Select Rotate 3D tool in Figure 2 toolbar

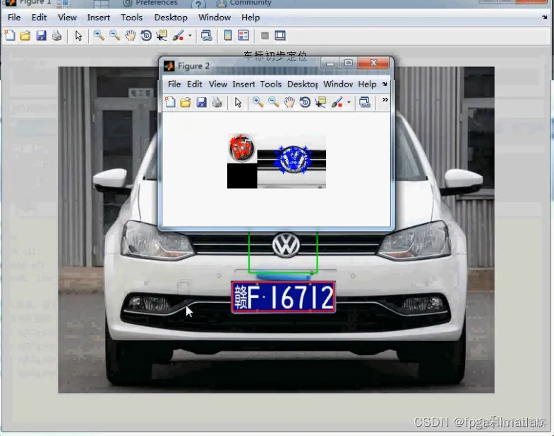tap(305, 102)
